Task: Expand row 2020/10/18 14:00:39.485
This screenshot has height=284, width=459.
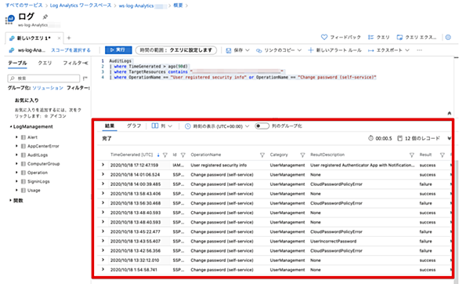Action: point(103,184)
